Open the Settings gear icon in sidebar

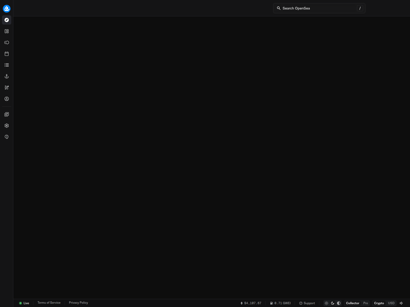tap(7, 126)
